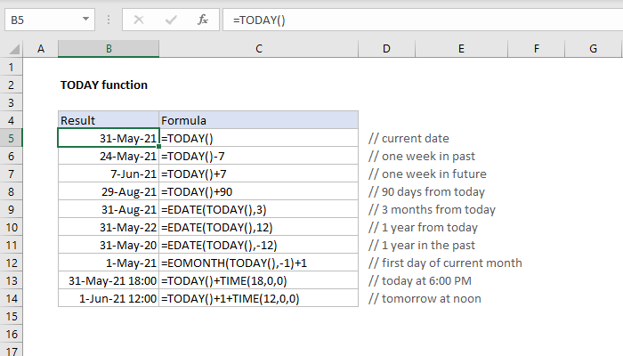Click cell showing 24-May-21
The image size is (623, 356).
(x=108, y=156)
